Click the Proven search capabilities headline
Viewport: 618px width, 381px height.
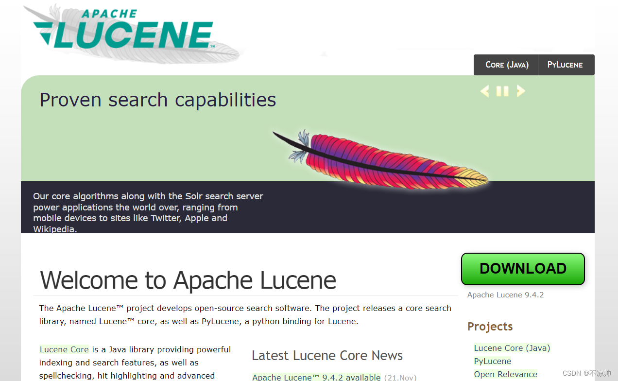point(158,100)
